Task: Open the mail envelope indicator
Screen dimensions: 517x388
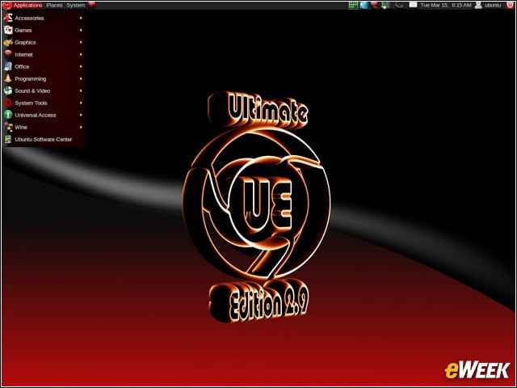Action: 413,5
